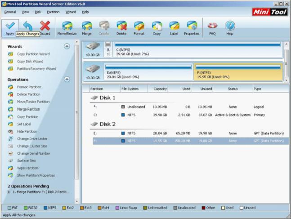Open the Properties toolbar icon
The image size is (291, 219).
pyautogui.click(x=192, y=26)
